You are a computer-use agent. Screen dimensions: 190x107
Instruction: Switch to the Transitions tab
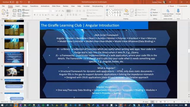pyautogui.click(x=34, y=6)
